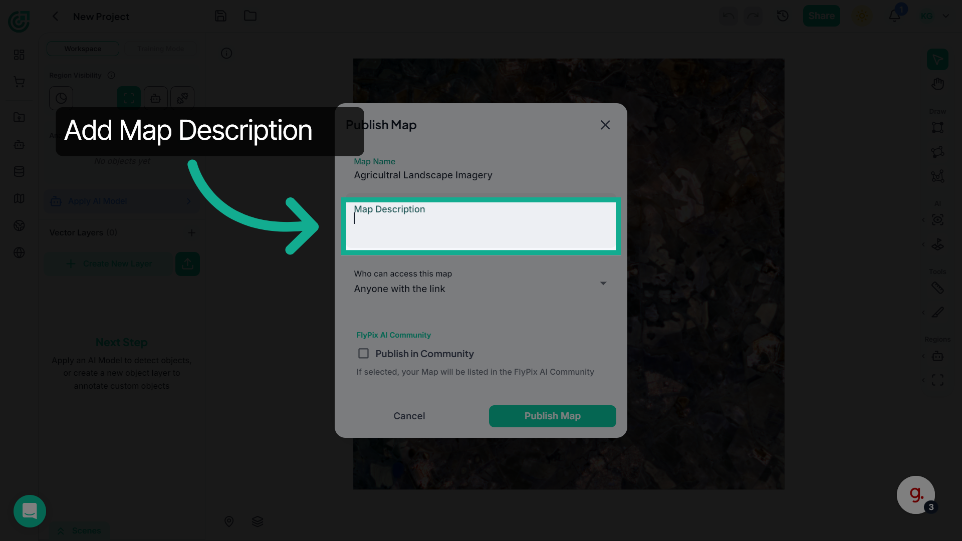Open the notifications bell
Viewport: 962px width, 541px height.
click(x=894, y=16)
